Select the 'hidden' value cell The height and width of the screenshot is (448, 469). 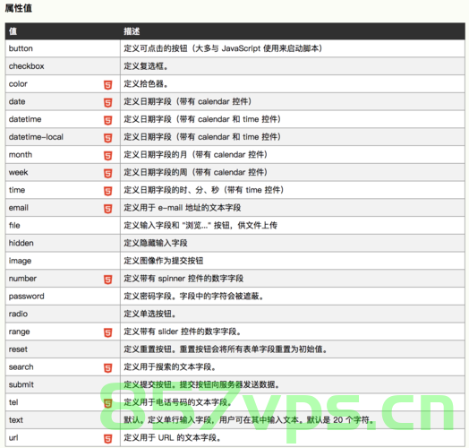click(x=63, y=243)
